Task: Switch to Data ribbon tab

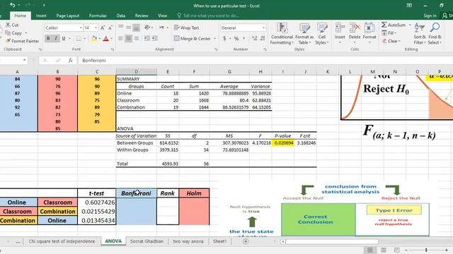Action: [x=121, y=16]
